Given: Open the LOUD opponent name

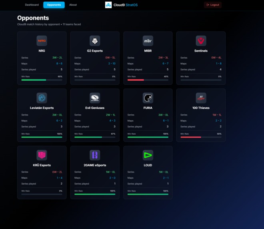Looking at the screenshot, I should tap(148, 165).
